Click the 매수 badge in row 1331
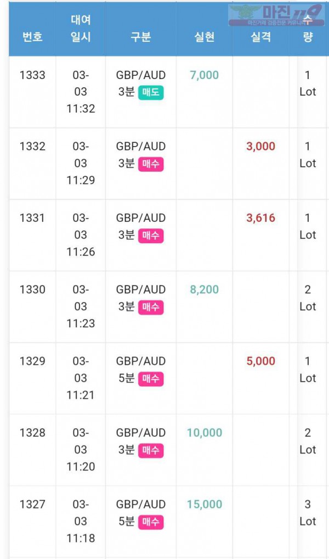The width and height of the screenshot is (329, 559). (151, 236)
